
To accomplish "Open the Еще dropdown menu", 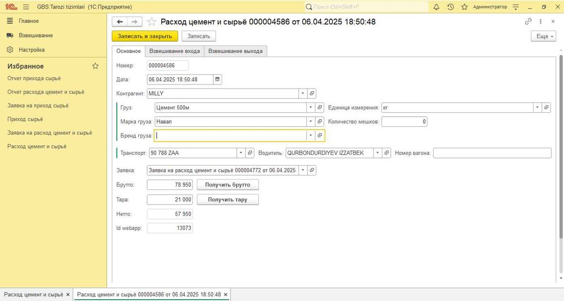I will coord(543,36).
